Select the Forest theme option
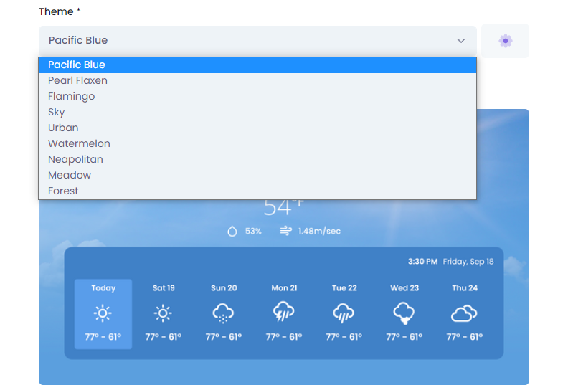 point(257,191)
